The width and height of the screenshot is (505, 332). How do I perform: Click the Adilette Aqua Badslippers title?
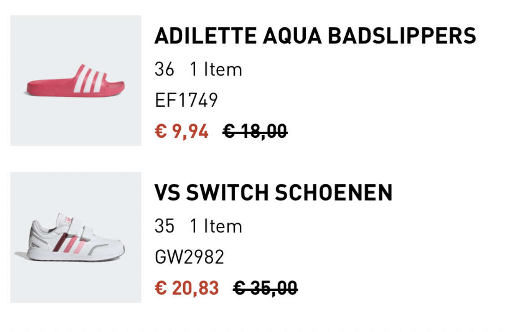[x=315, y=35]
